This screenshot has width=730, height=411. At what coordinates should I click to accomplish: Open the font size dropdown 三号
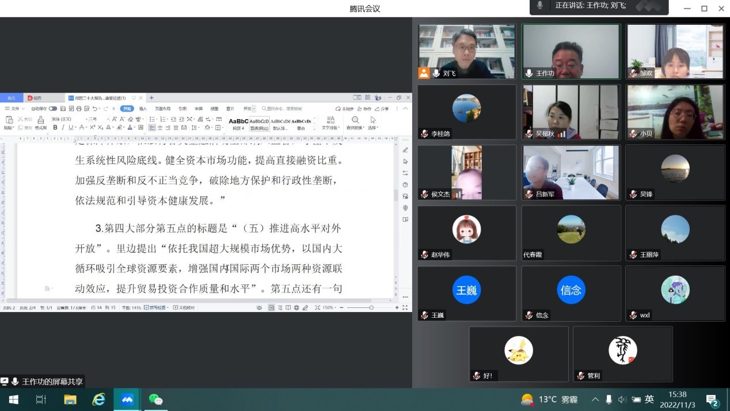point(98,119)
